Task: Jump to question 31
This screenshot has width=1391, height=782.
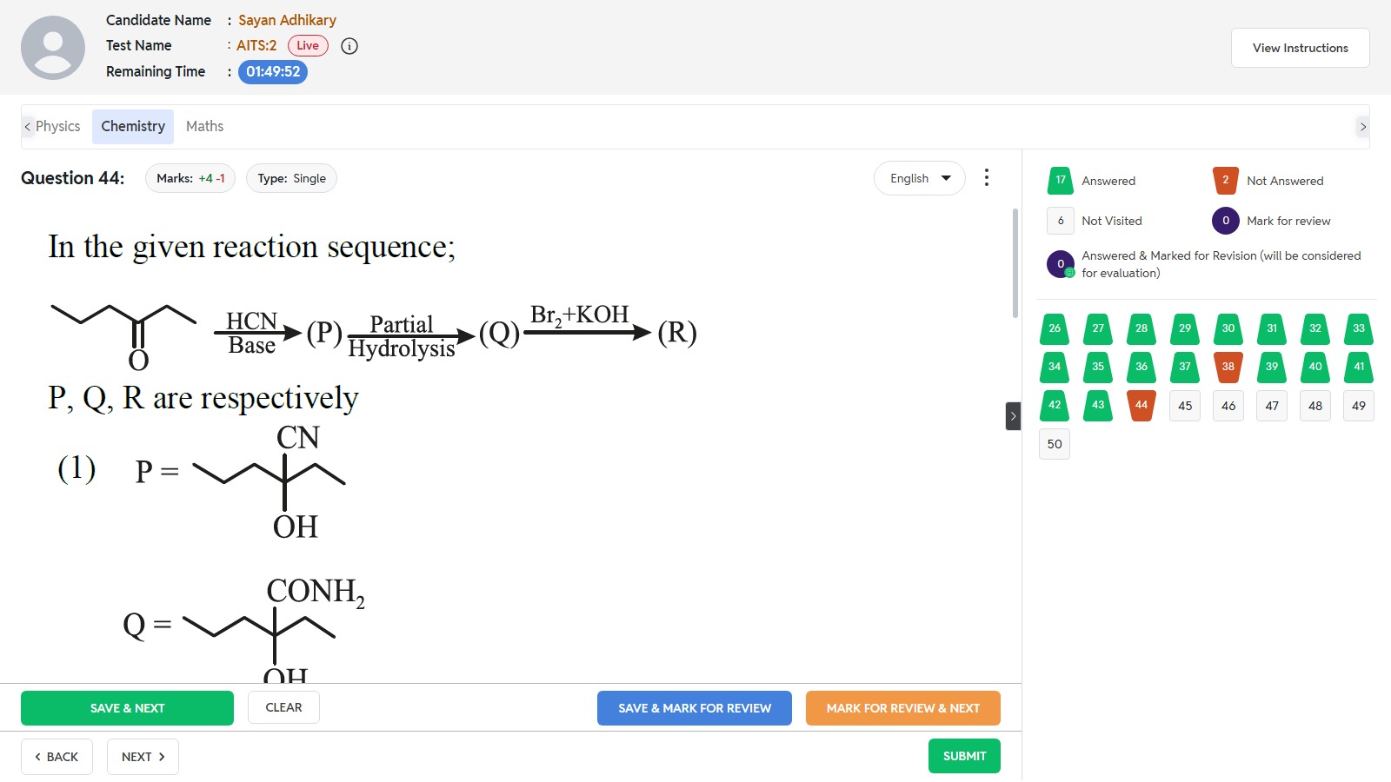Action: [x=1272, y=328]
